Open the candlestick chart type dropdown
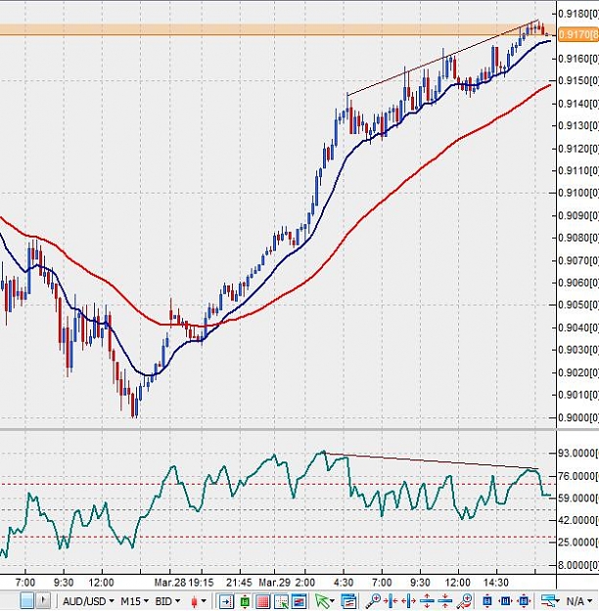 199,601
